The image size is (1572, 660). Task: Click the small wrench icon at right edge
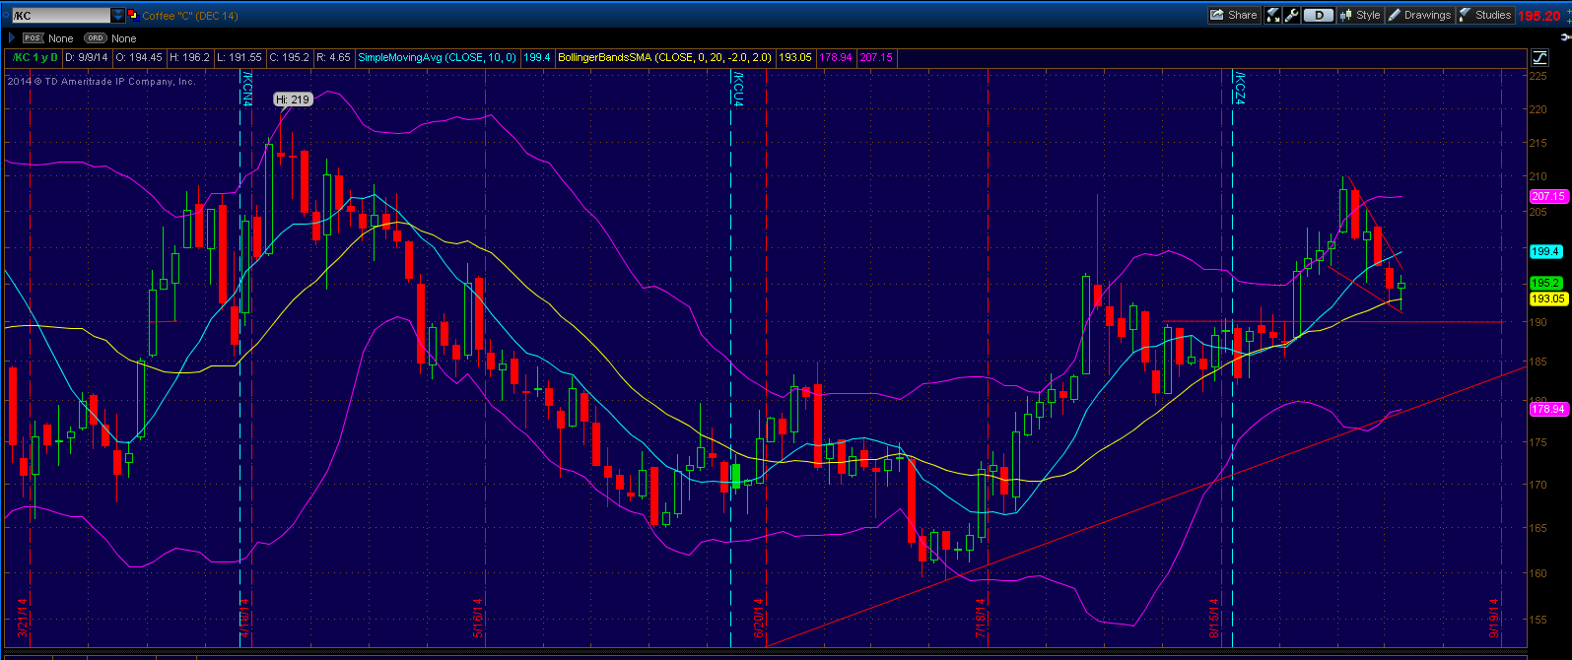(1564, 36)
